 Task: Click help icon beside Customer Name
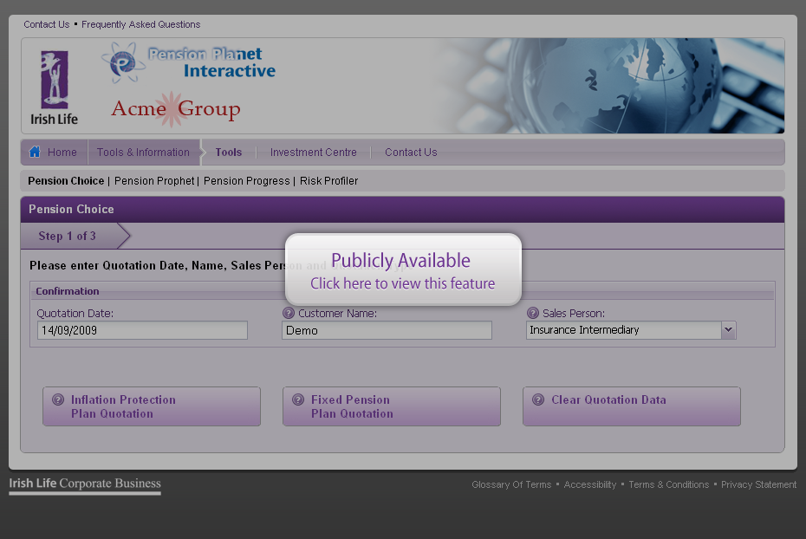click(289, 313)
